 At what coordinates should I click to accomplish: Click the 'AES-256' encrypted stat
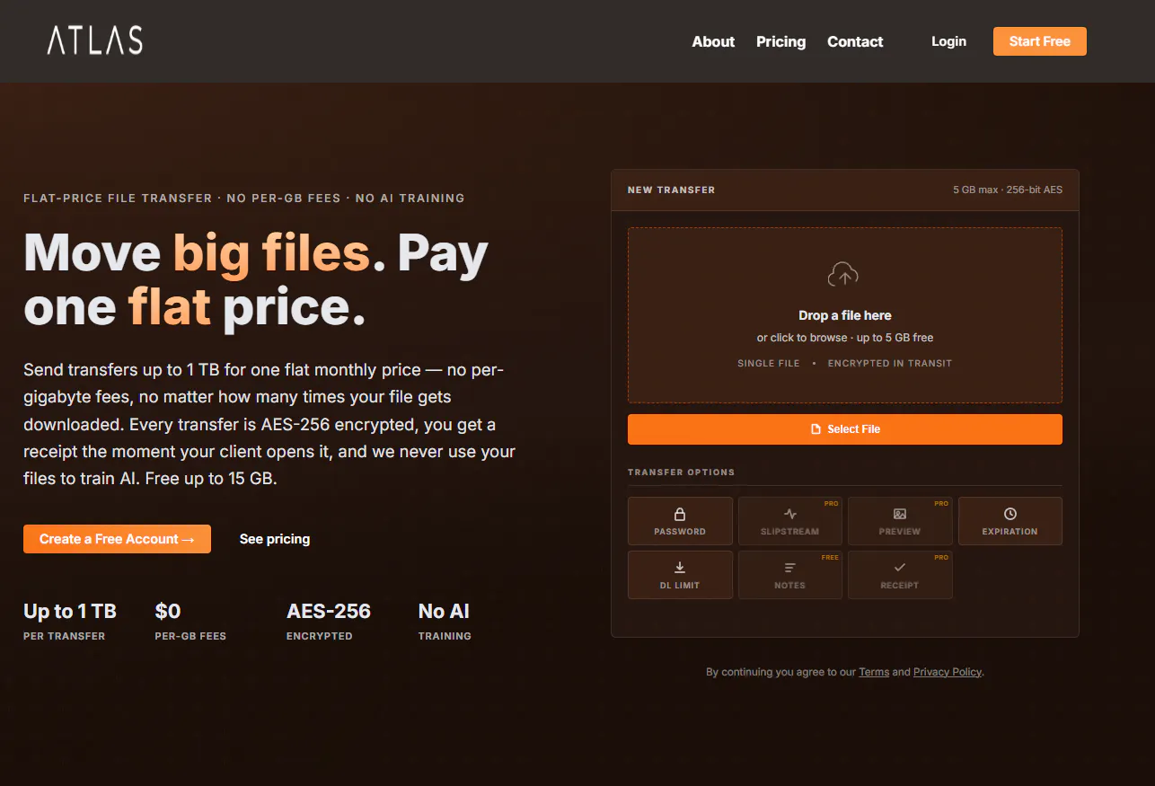[329, 621]
